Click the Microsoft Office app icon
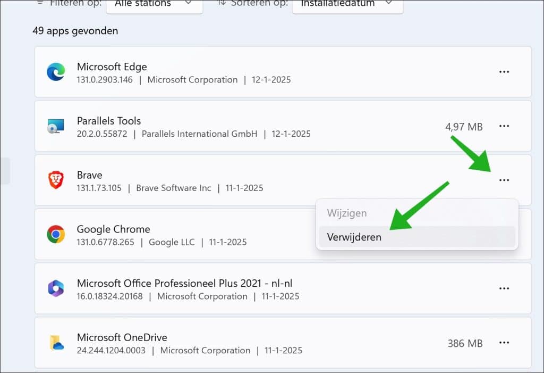 tap(56, 288)
